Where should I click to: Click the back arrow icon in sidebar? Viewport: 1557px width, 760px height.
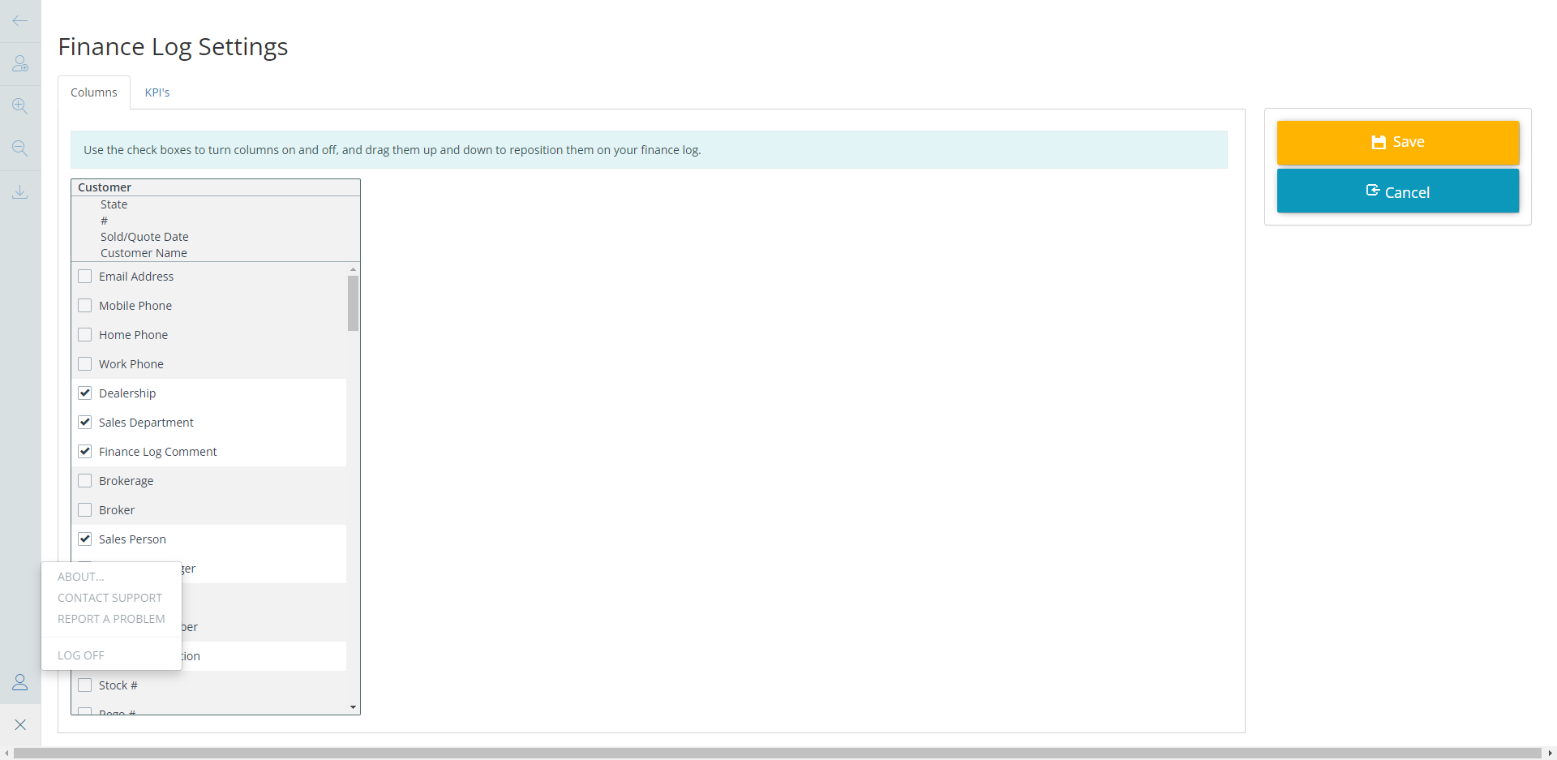[20, 20]
